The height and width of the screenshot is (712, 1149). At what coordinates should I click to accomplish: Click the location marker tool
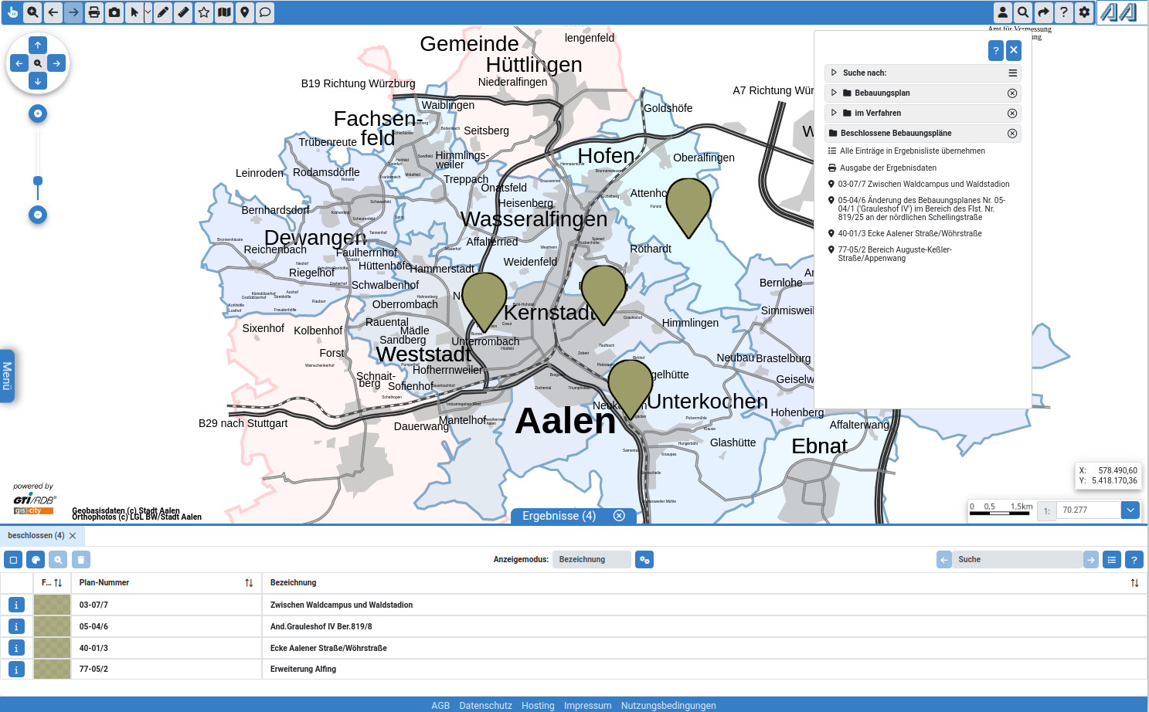pos(244,12)
